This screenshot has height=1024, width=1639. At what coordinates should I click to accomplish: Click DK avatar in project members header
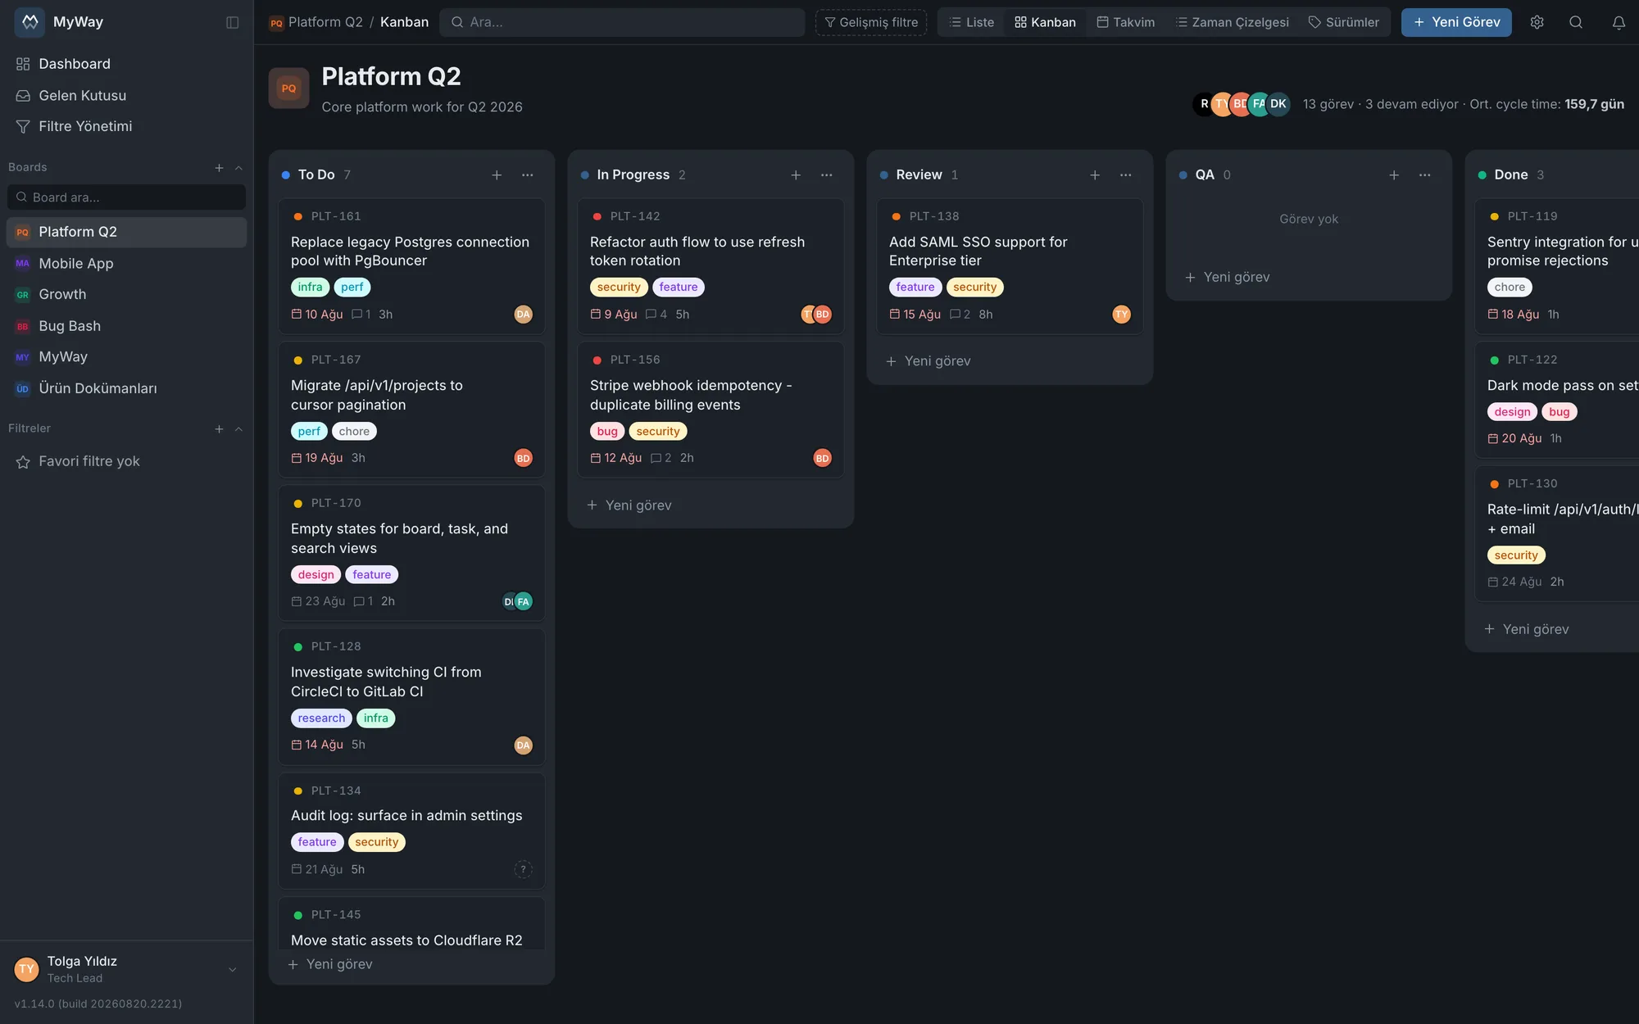tap(1278, 104)
